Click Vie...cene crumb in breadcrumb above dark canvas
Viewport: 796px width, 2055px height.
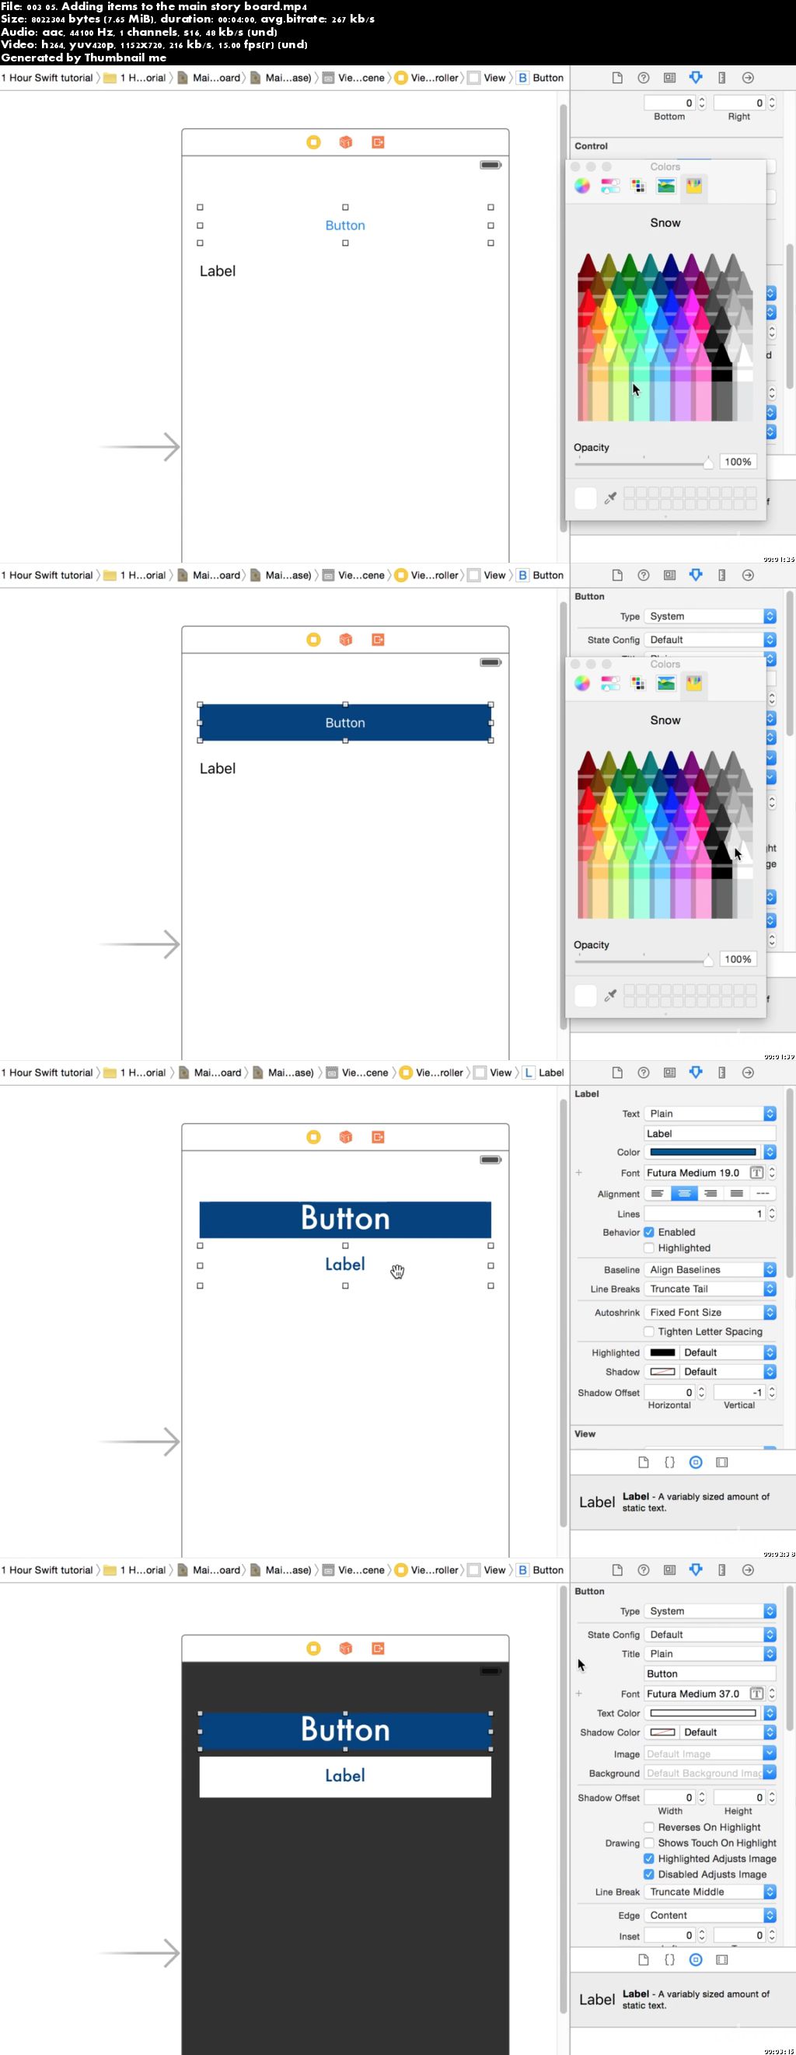tap(355, 1569)
